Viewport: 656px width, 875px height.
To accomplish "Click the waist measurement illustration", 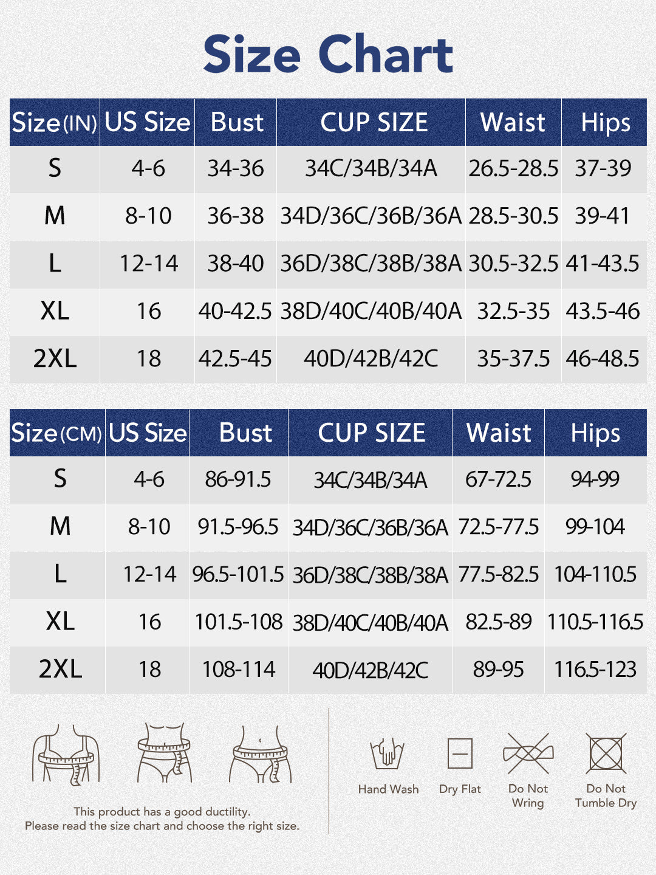I will (x=164, y=753).
